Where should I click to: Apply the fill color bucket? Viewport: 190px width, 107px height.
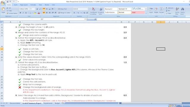coord(35,13)
